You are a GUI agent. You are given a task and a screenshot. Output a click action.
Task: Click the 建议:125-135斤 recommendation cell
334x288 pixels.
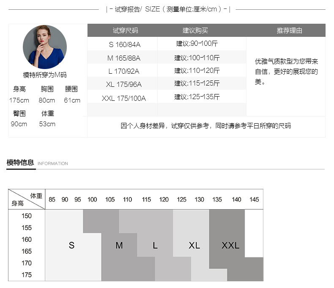pos(197,97)
